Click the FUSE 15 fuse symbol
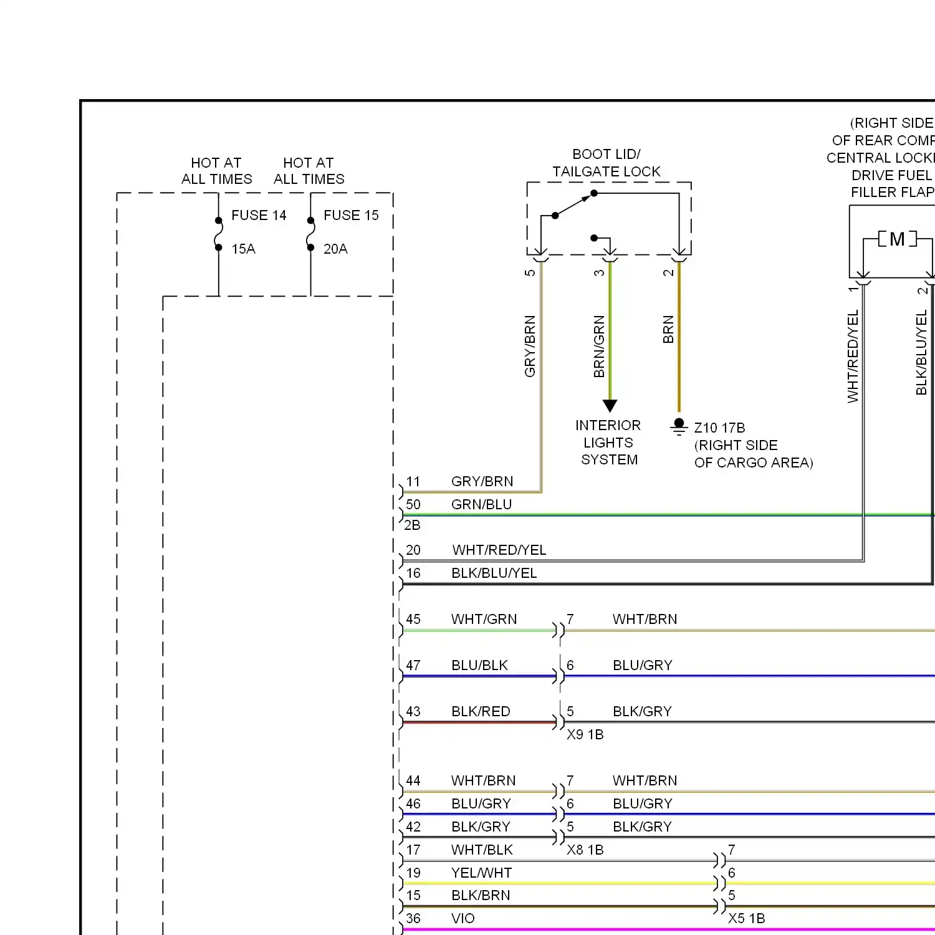Screen dimensions: 935x935 (311, 234)
